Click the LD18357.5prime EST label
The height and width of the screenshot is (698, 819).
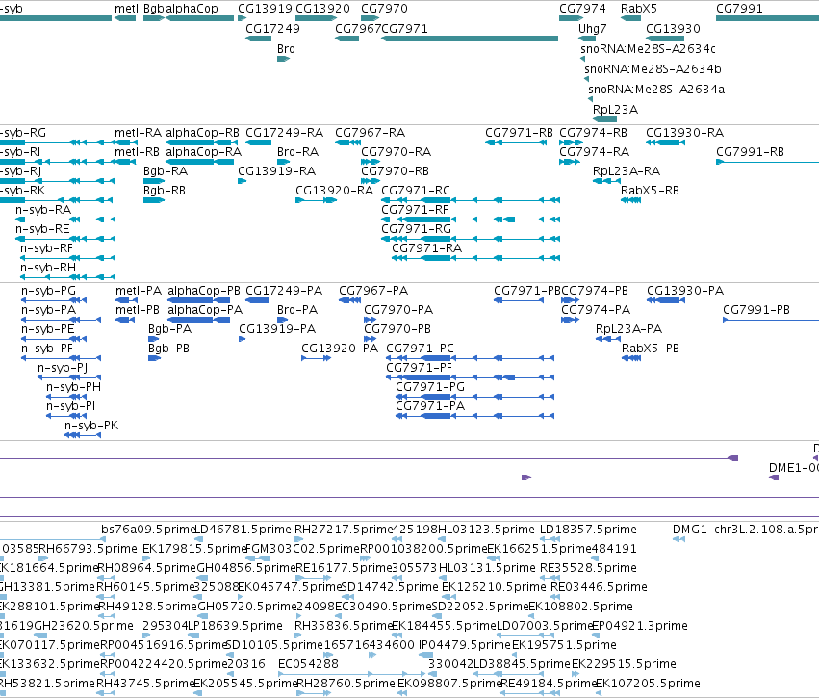(x=588, y=530)
